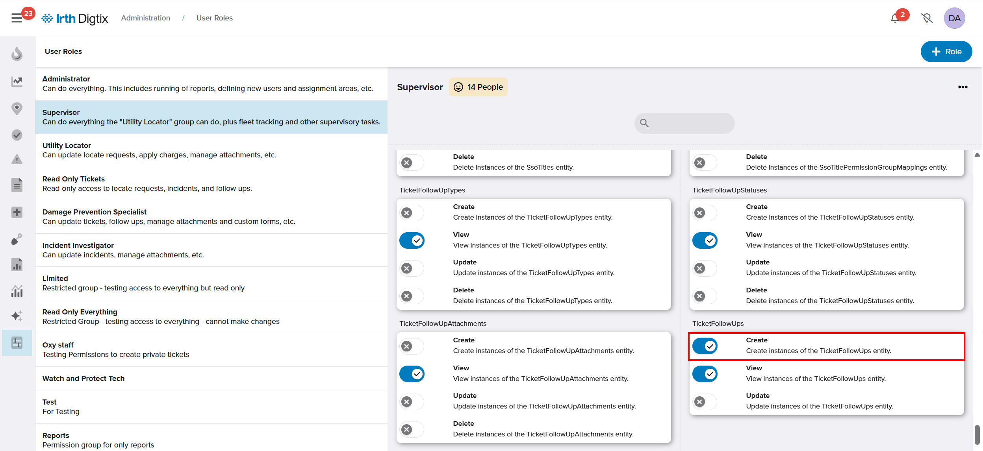Click the flame icon in sidebar
The width and height of the screenshot is (983, 451).
click(17, 54)
